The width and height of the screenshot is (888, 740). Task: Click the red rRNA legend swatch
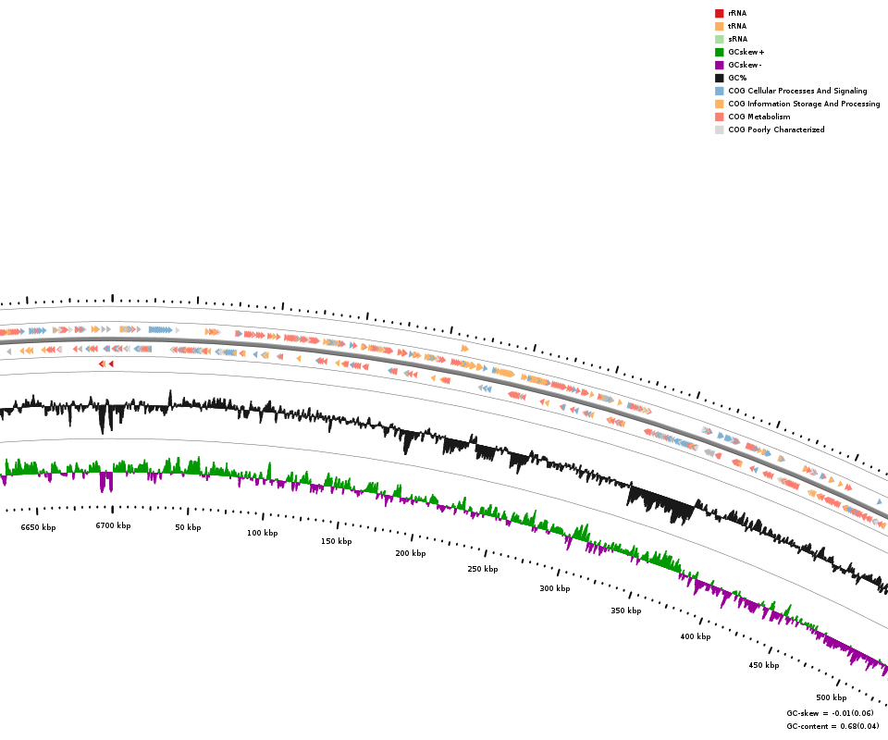click(719, 13)
